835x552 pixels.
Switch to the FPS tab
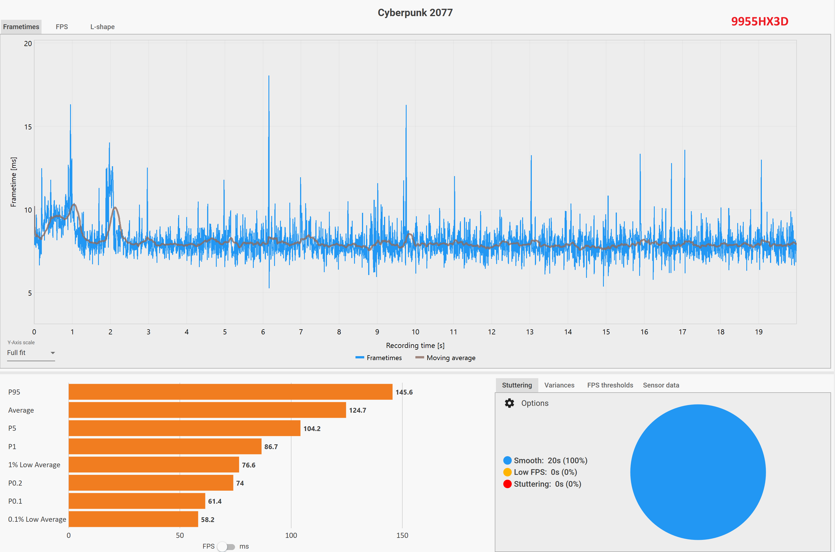point(62,27)
